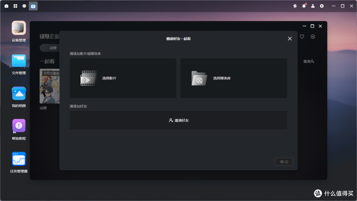Maximize the cloud video window
The image size is (357, 201).
pos(312,26)
